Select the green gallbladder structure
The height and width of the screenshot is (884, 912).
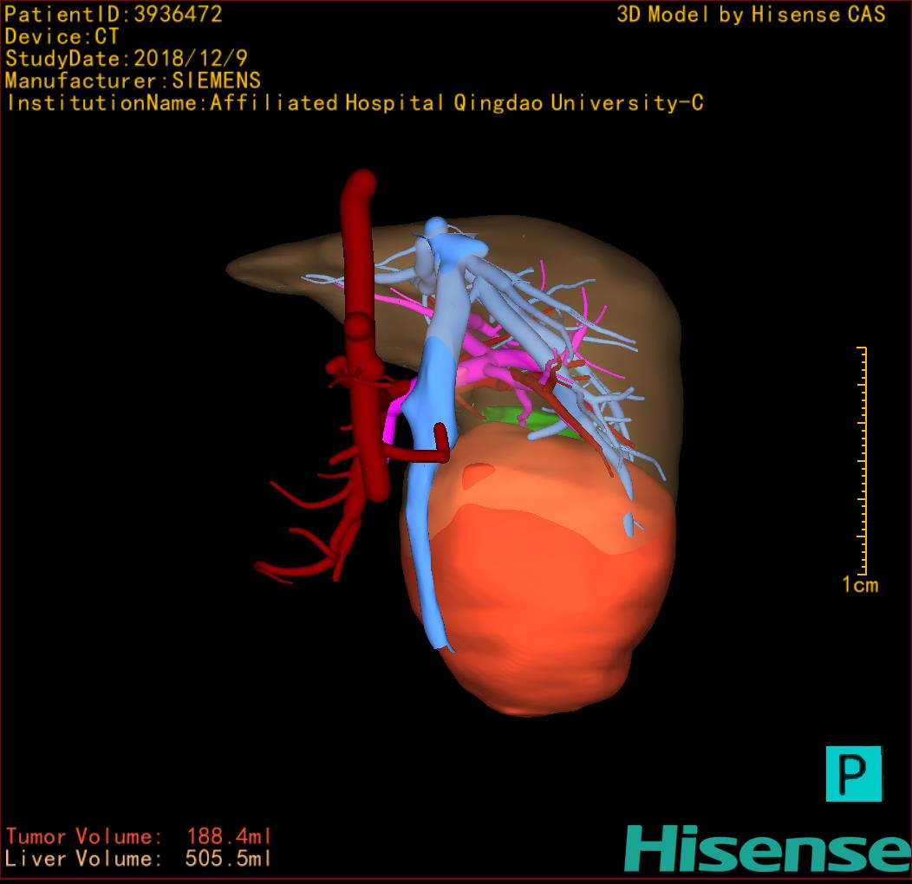click(x=524, y=419)
